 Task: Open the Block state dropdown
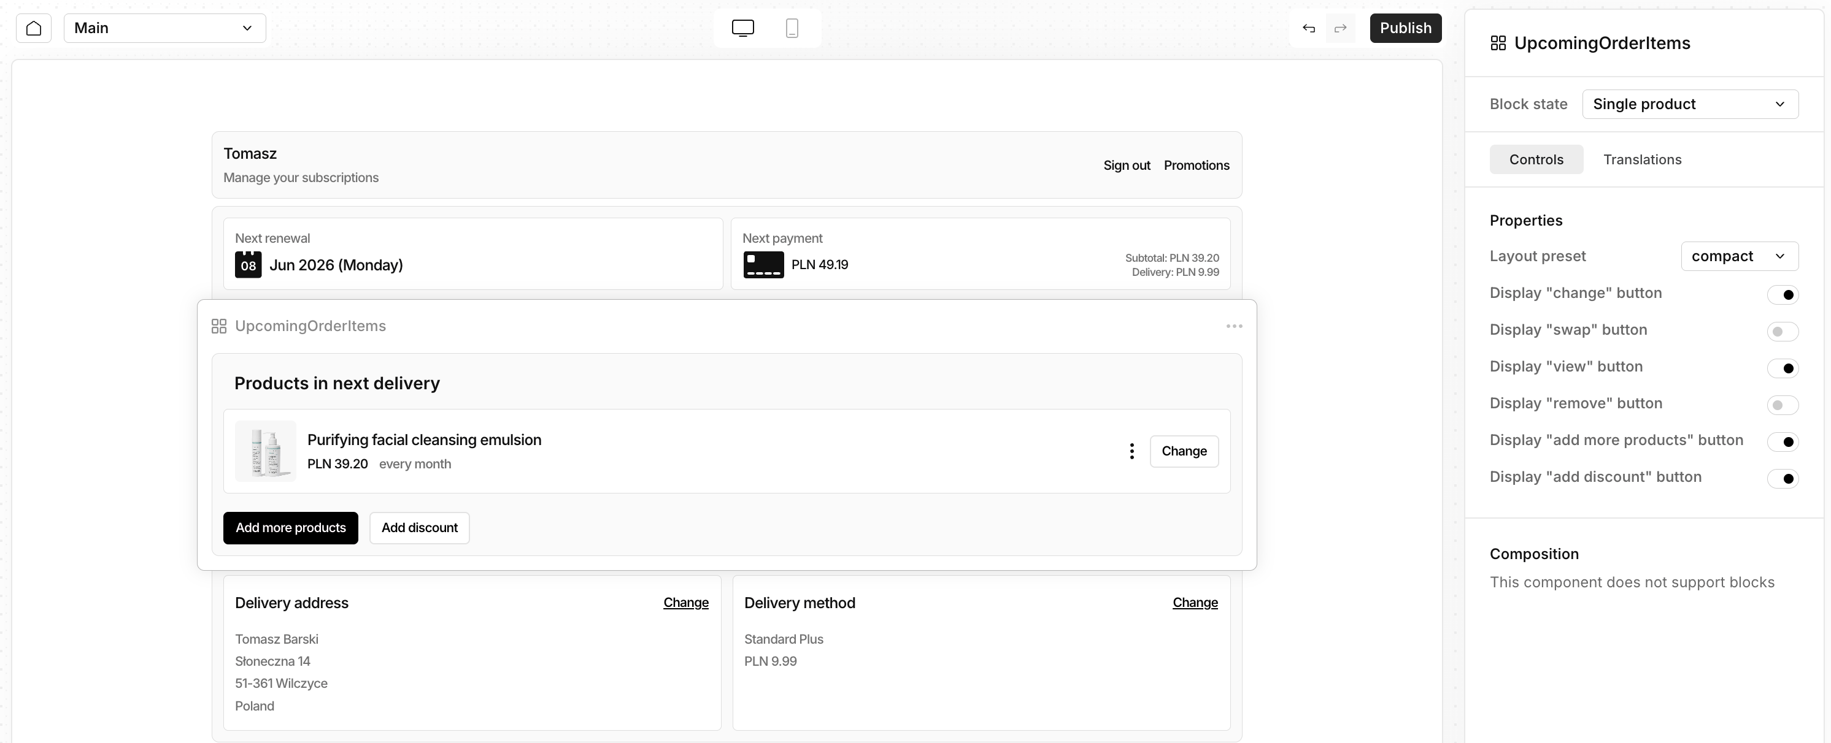click(1689, 104)
